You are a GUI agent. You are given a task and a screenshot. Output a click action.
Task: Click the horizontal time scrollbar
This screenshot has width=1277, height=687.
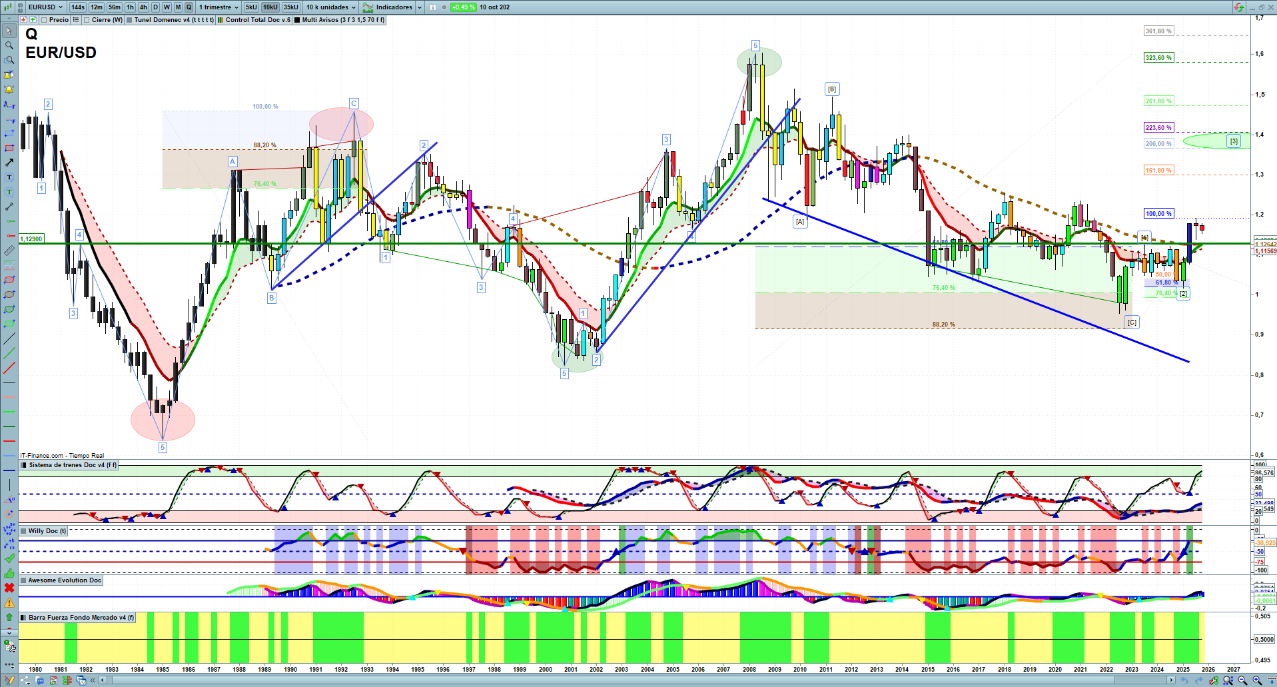636,680
